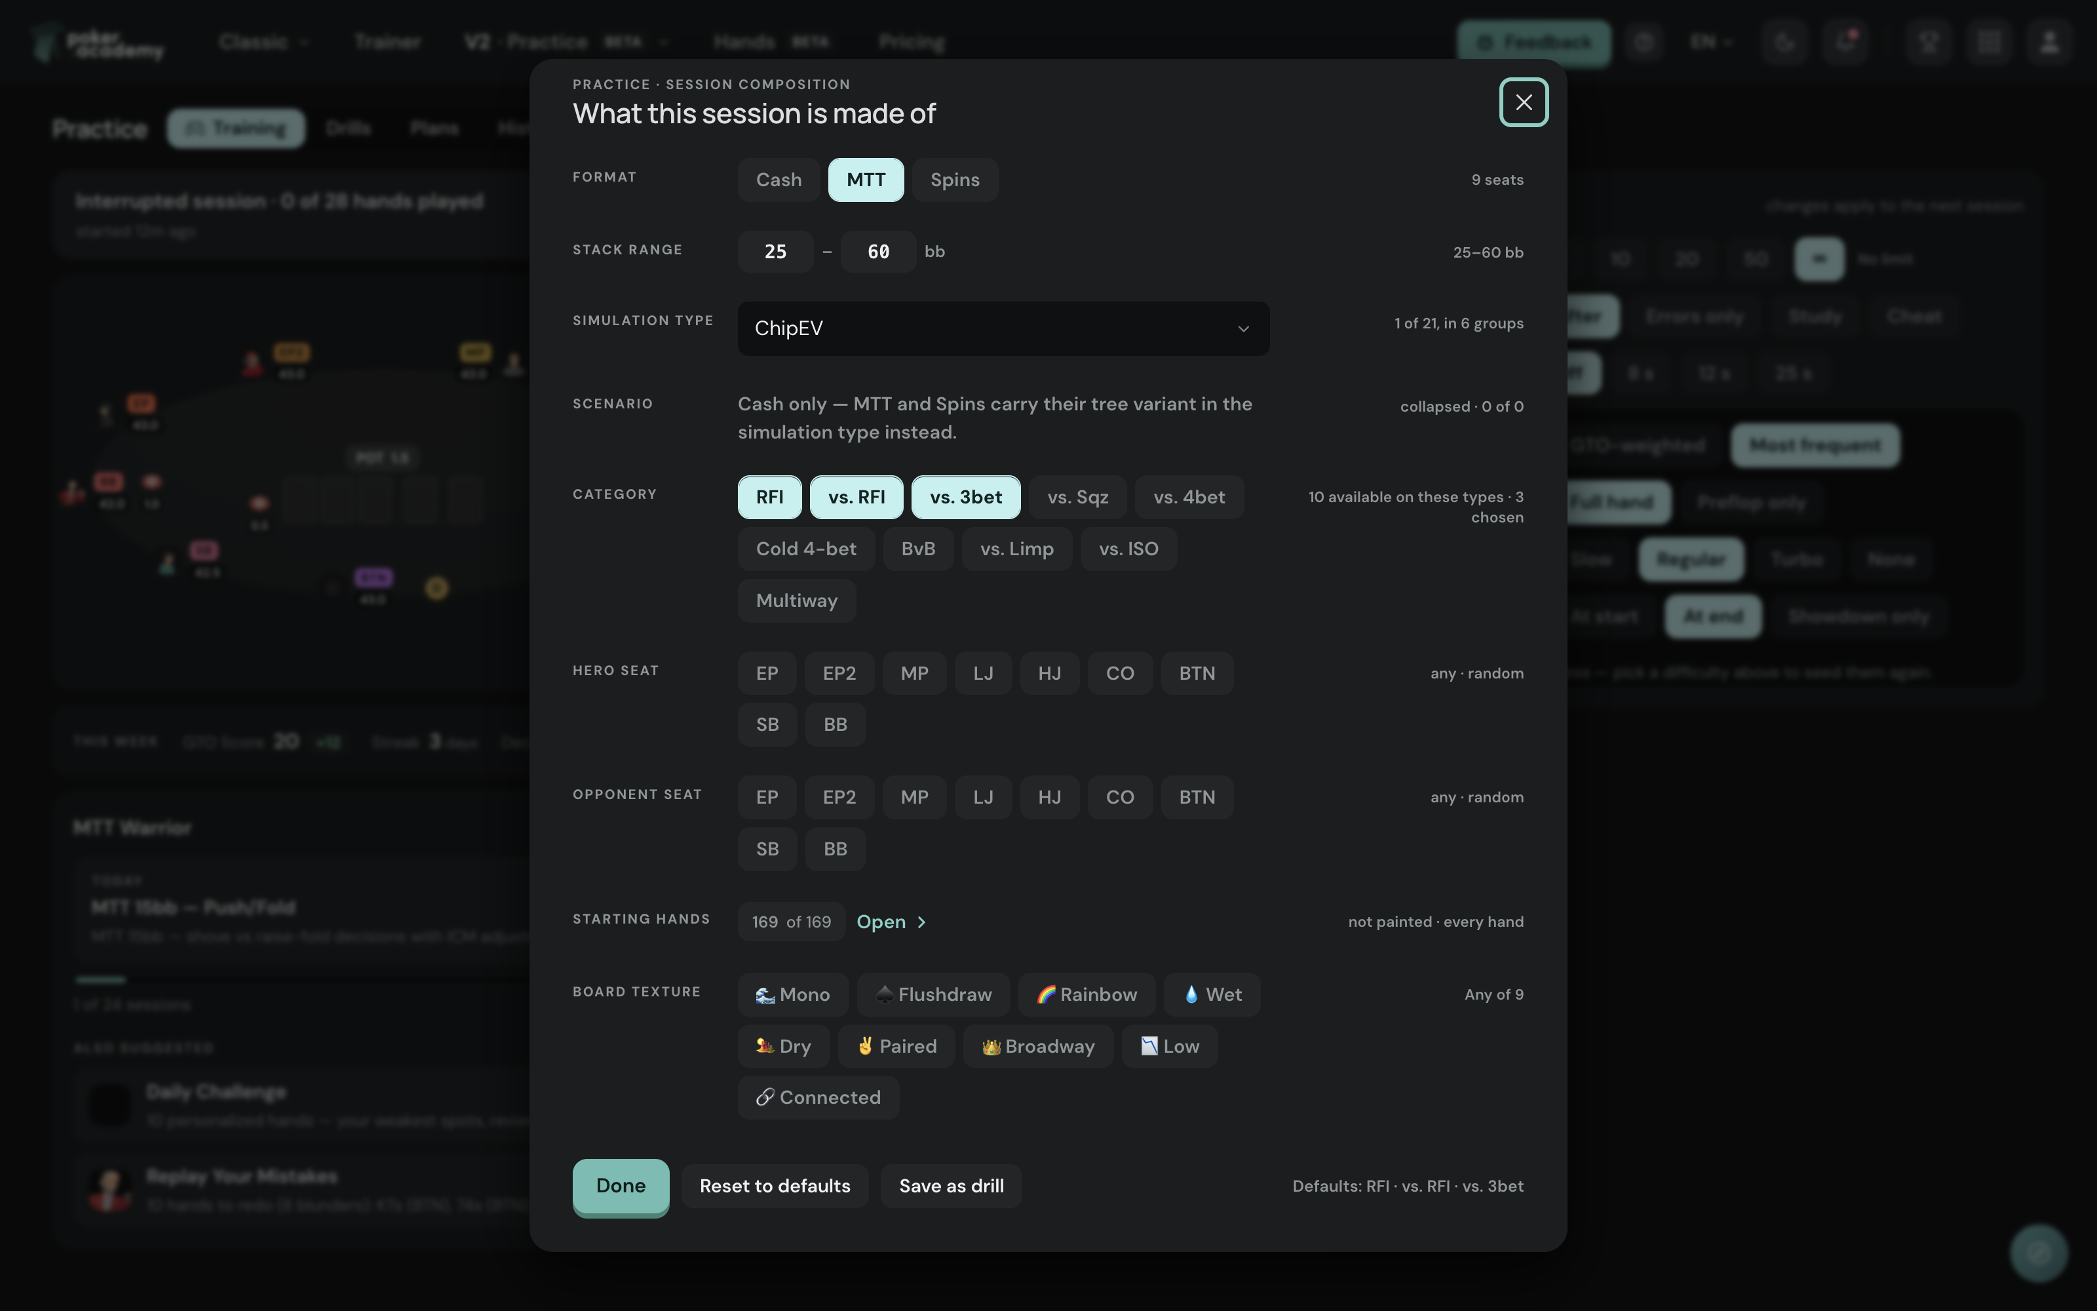Open Pricing in the top navigation

[912, 41]
